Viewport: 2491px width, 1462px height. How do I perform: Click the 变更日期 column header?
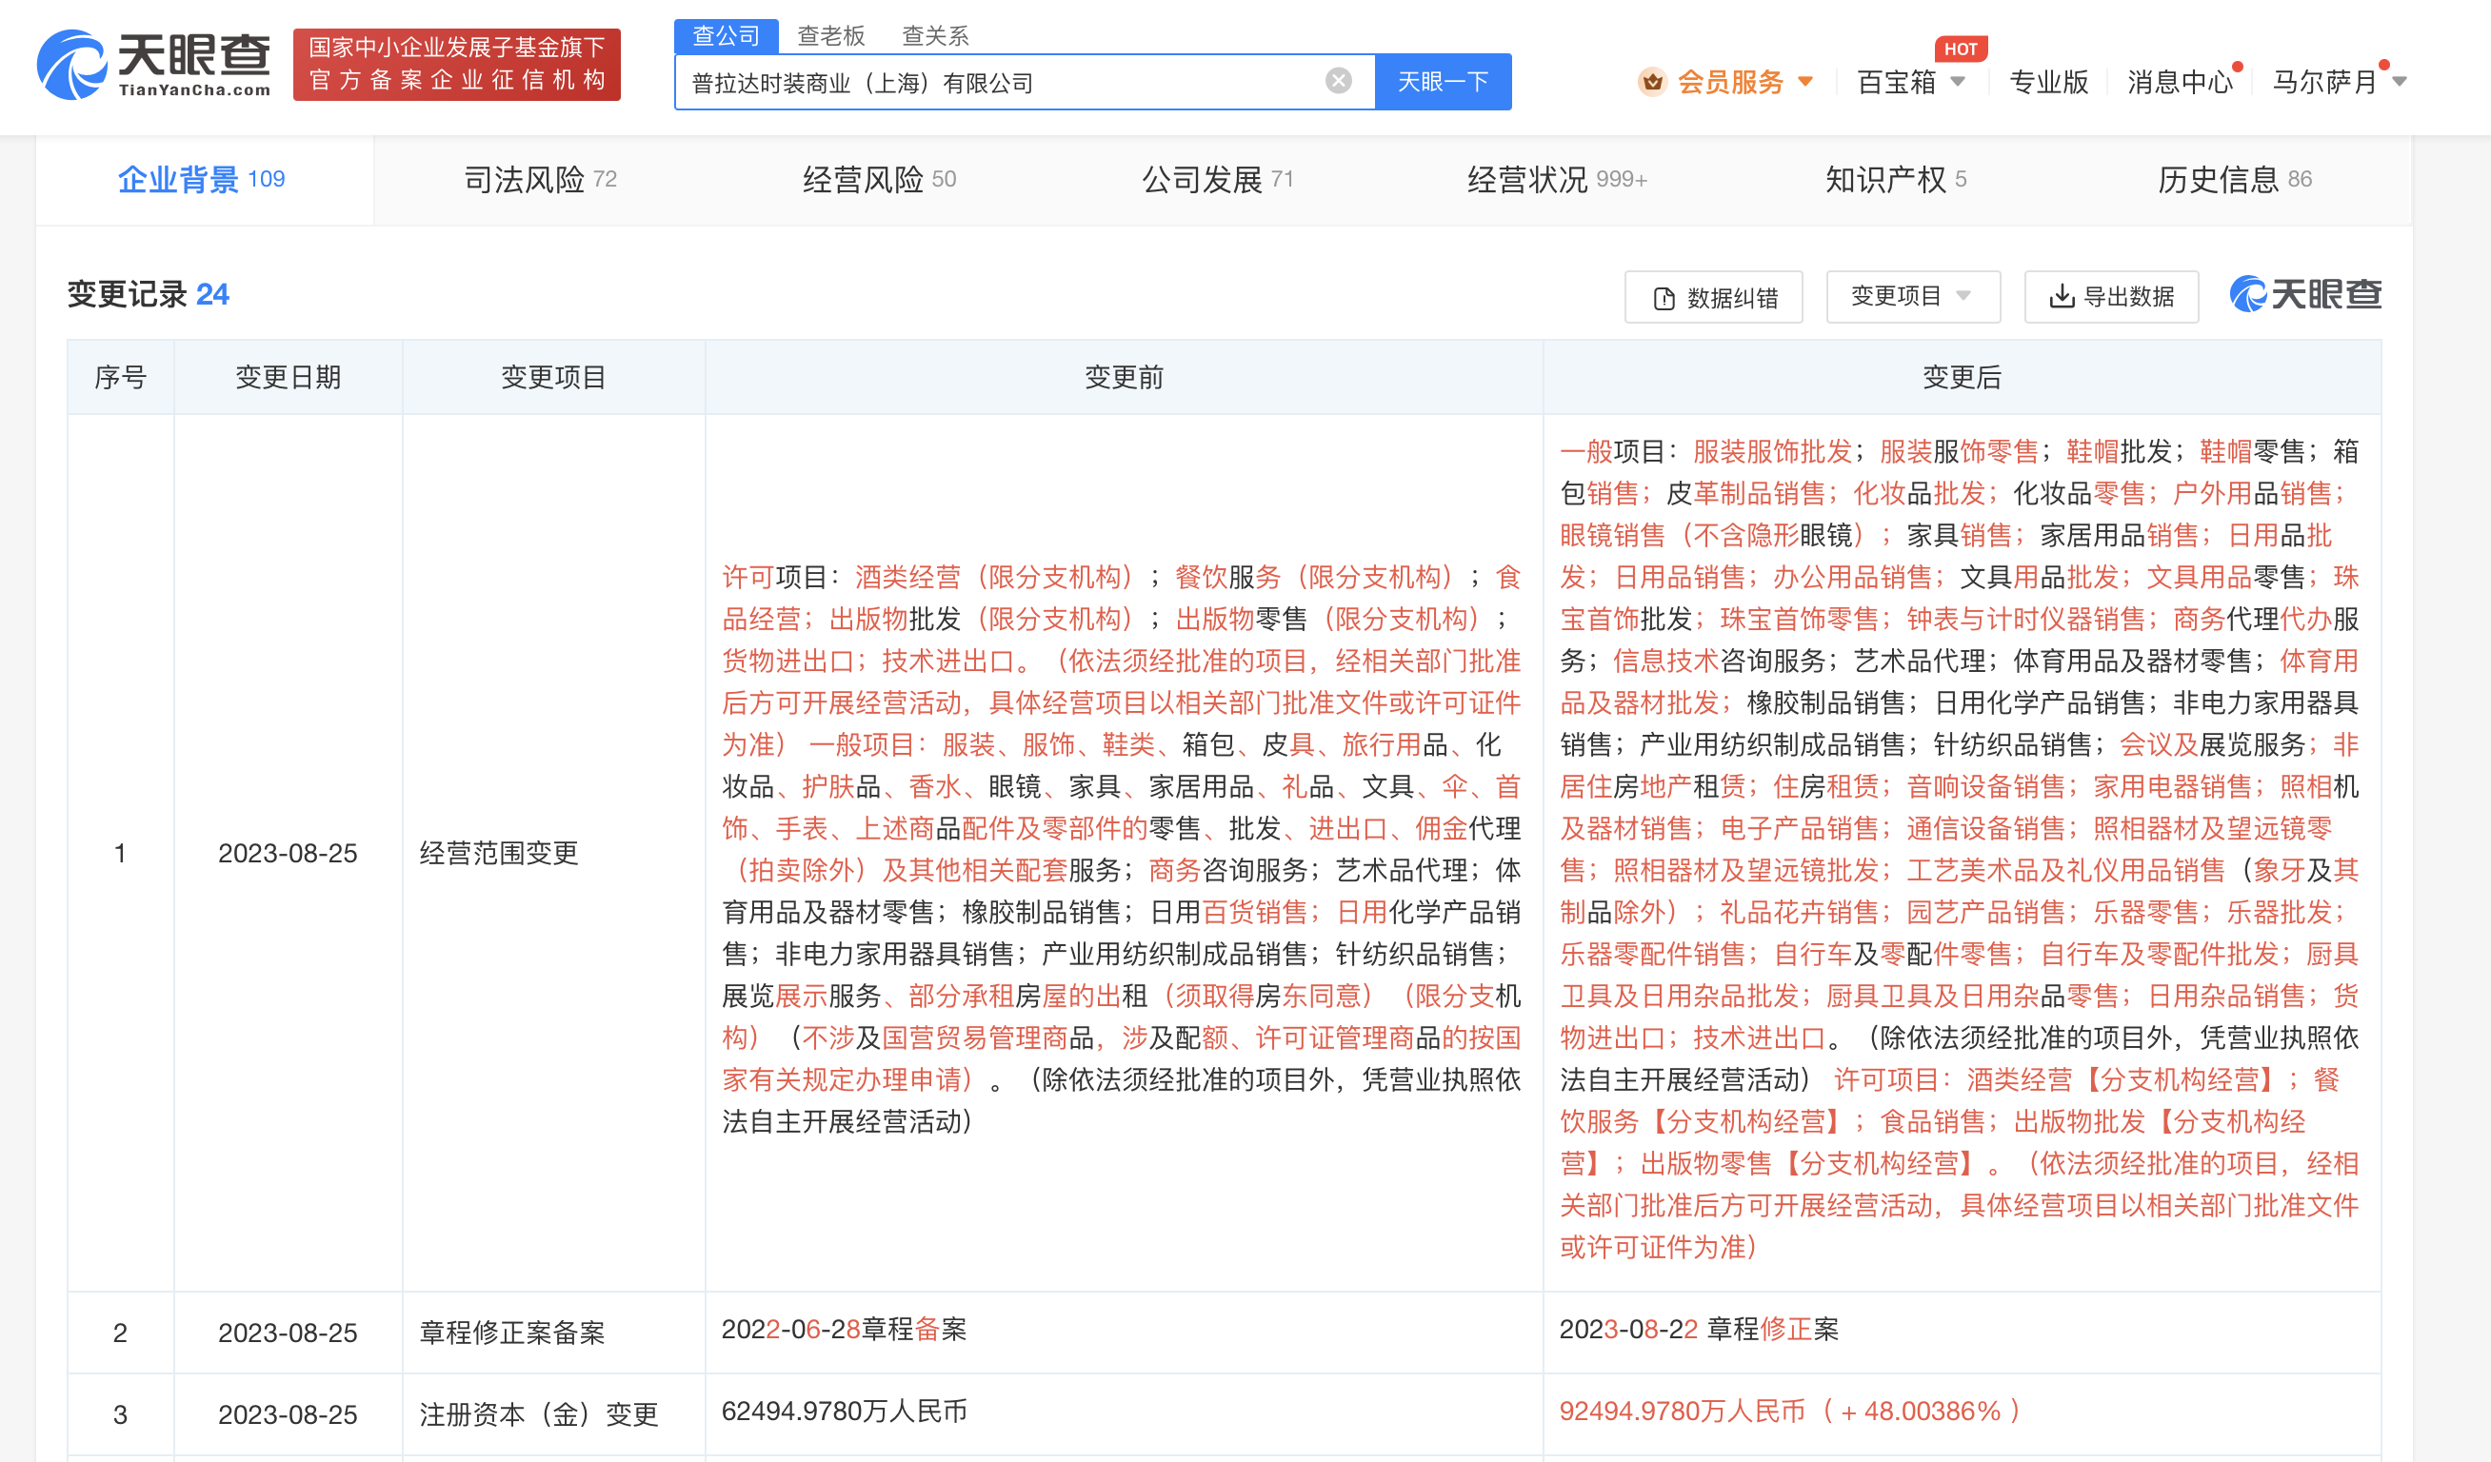pos(288,376)
